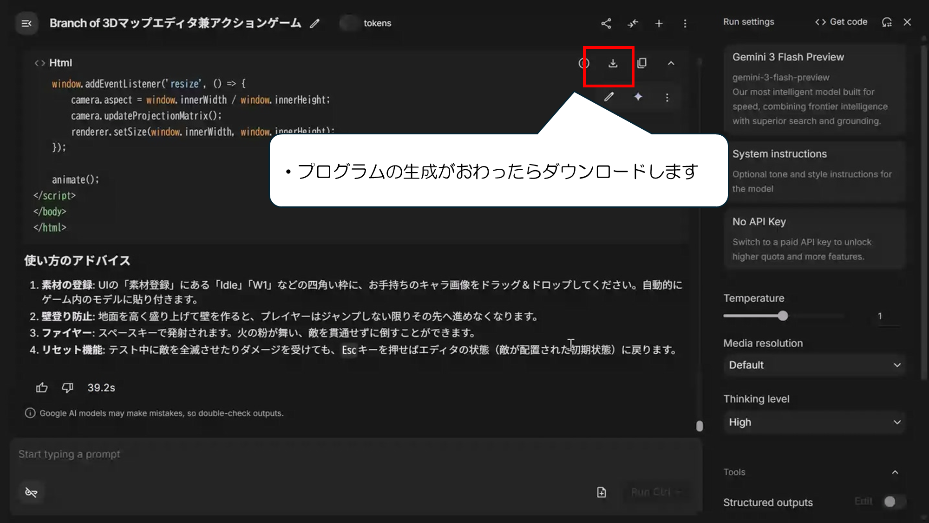Toggle the temporary chat crossed-eye icon

pos(31,492)
